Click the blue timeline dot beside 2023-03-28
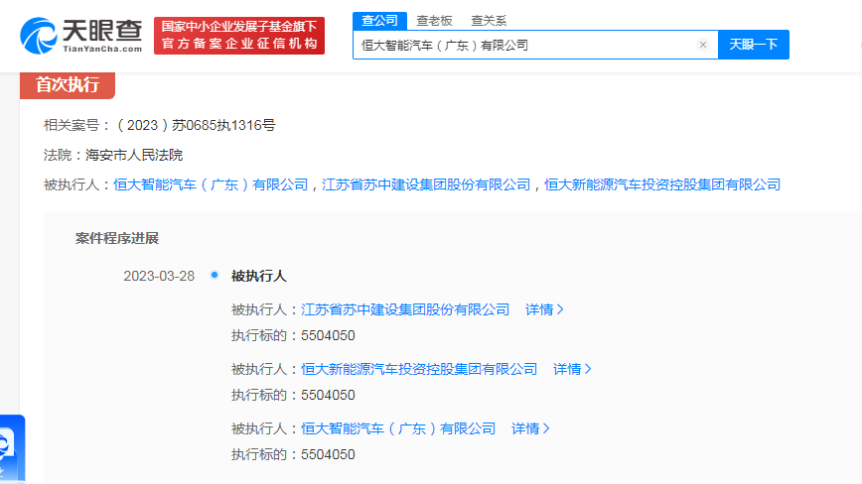The width and height of the screenshot is (862, 484). click(x=215, y=275)
